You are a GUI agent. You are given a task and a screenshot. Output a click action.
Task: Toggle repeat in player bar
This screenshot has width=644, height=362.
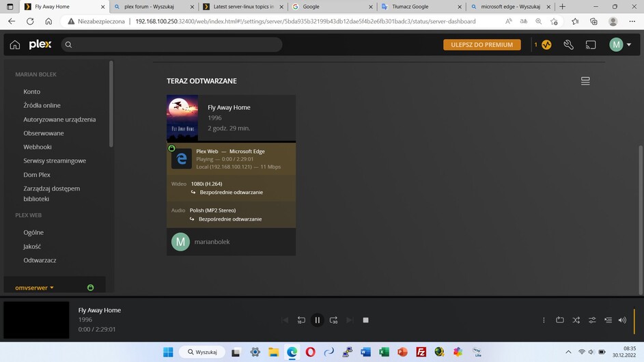pos(560,320)
